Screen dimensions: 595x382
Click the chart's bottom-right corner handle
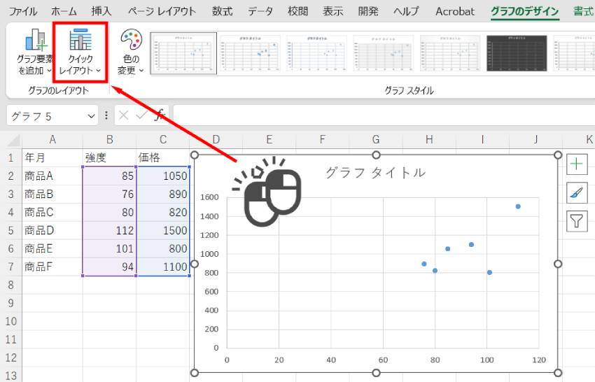[x=558, y=373]
